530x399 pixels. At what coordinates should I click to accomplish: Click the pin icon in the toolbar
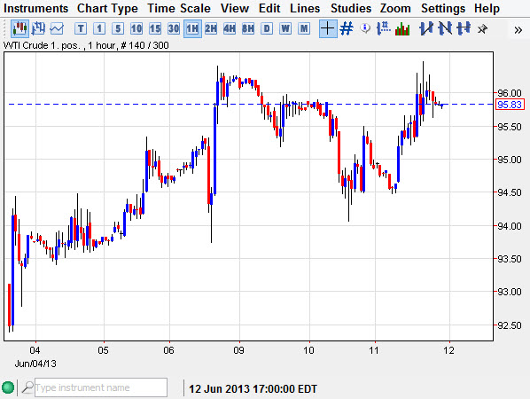(x=482, y=29)
